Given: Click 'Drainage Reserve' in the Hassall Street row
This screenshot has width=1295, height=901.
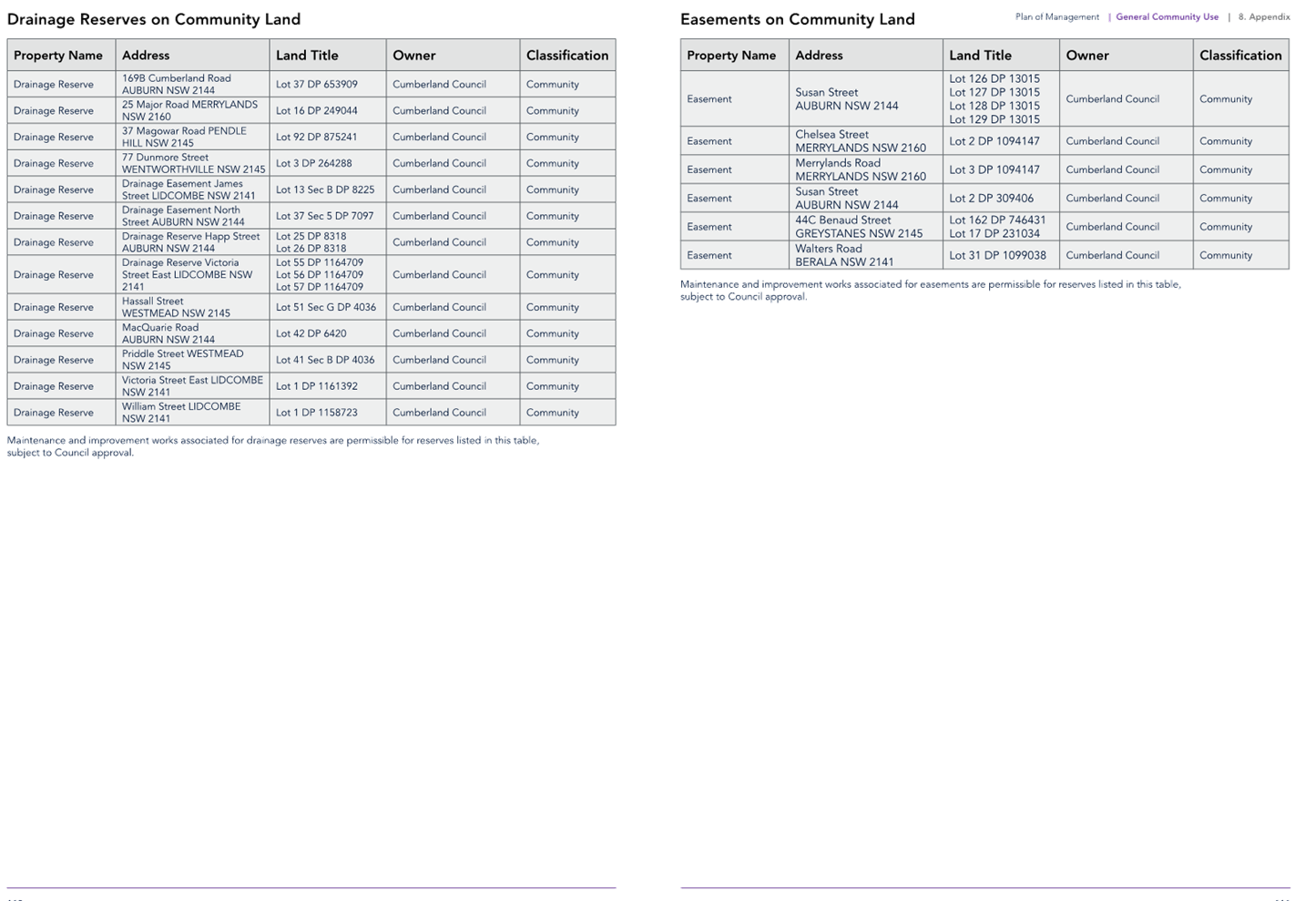Looking at the screenshot, I should tap(53, 307).
